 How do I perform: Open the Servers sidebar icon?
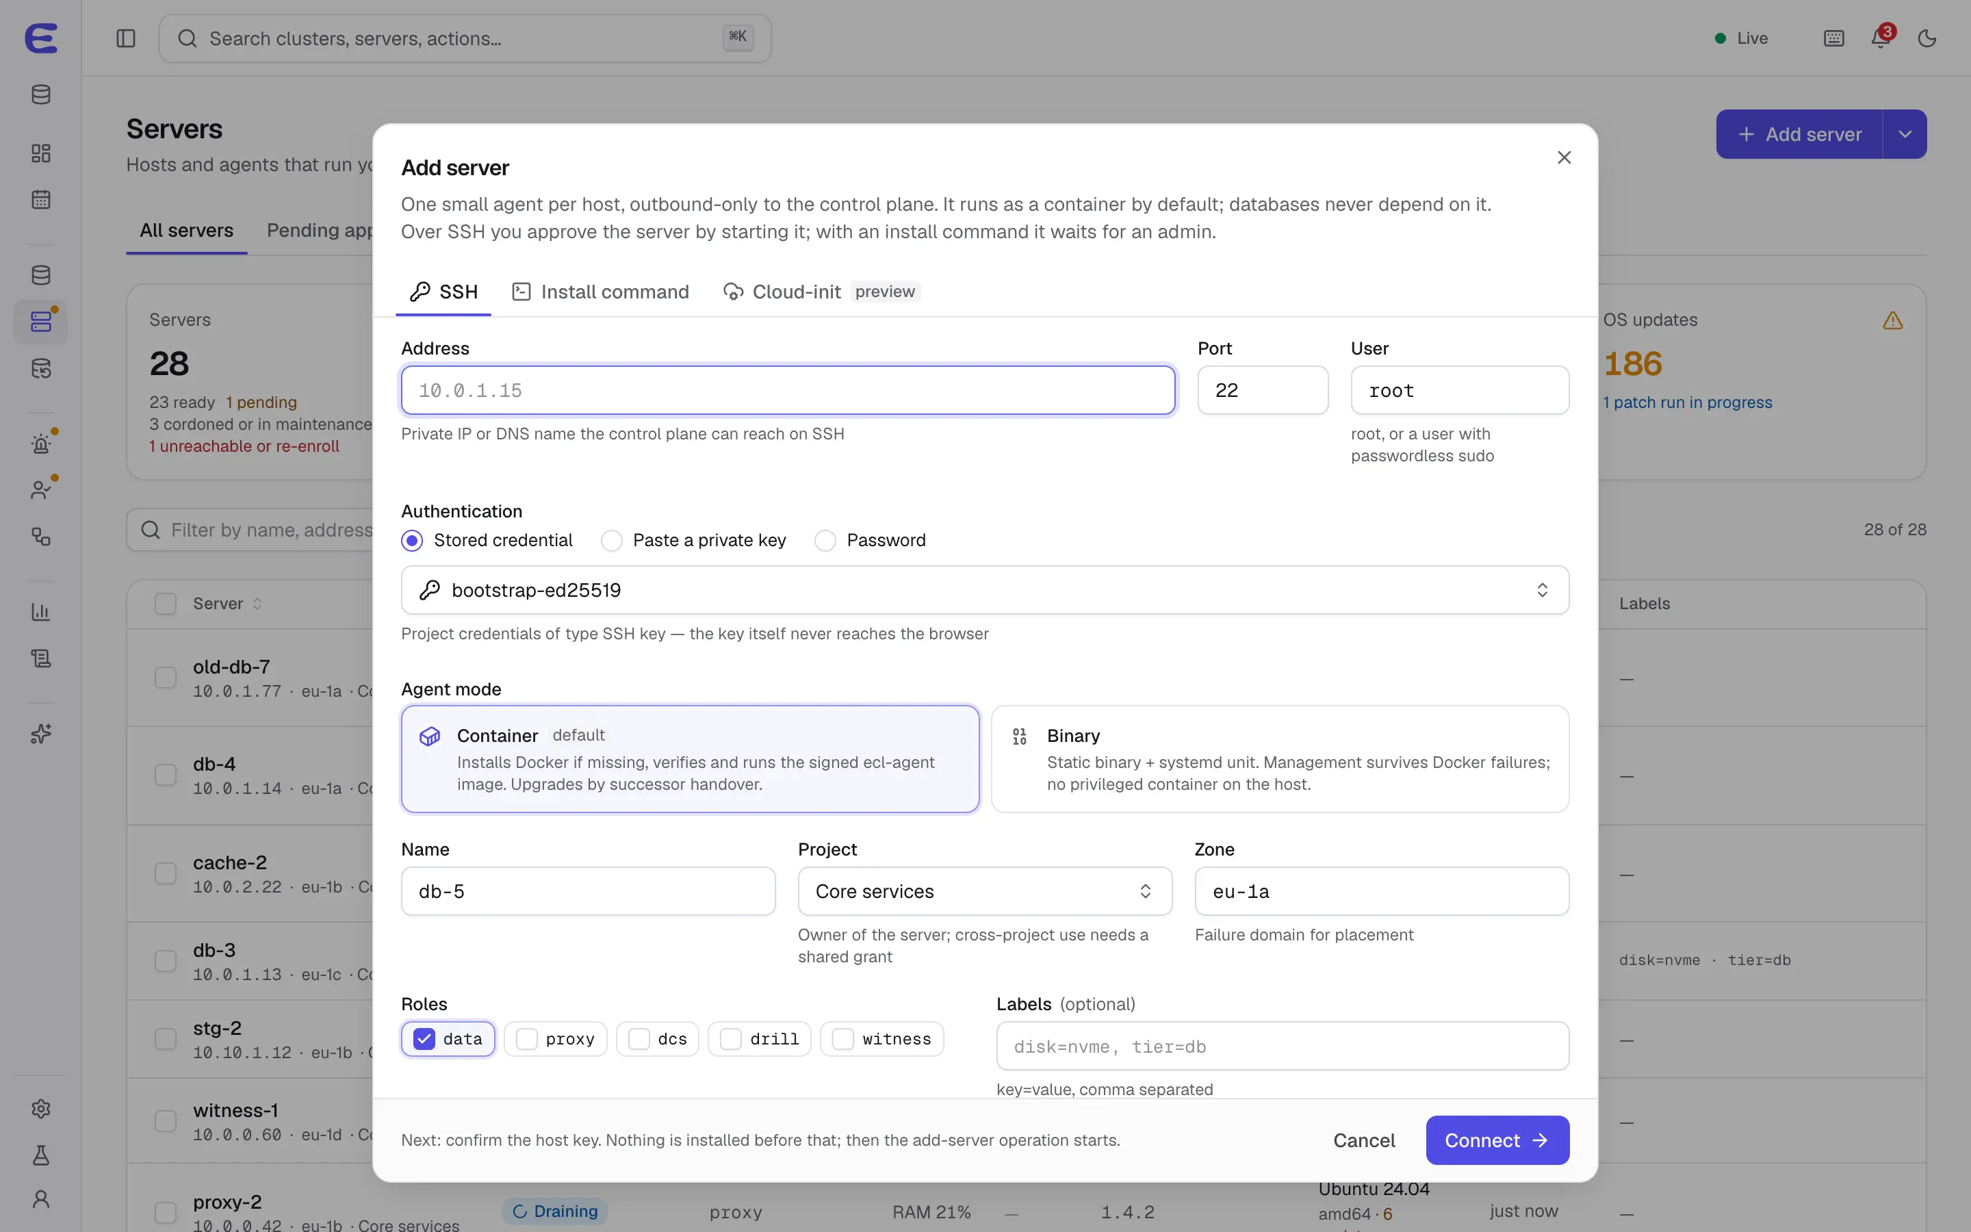coord(41,322)
